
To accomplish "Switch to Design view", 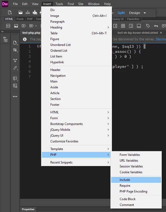I will coord(135,13).
